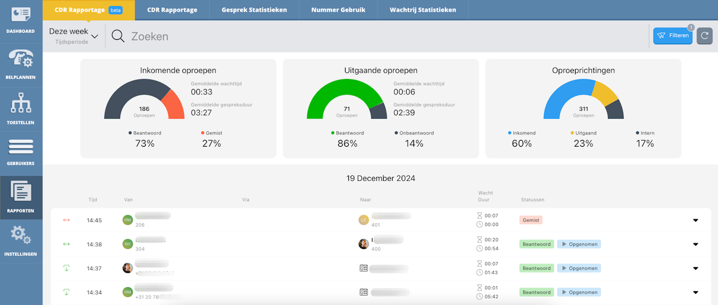Image resolution: width=718 pixels, height=305 pixels.
Task: Select the Rapporten sidebar icon
Action: (x=21, y=195)
